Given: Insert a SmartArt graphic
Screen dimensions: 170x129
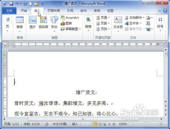Looking at the screenshot, I should pos(70,18).
